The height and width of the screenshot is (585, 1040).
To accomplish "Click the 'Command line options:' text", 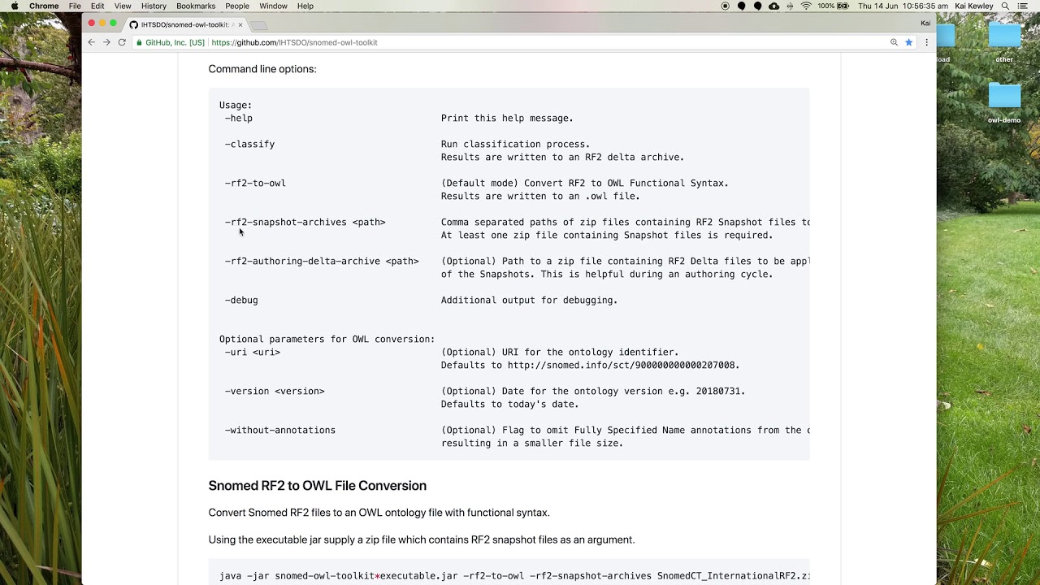I will (262, 69).
